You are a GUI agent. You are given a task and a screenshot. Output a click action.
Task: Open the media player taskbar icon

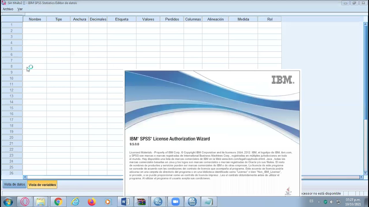tap(108, 202)
